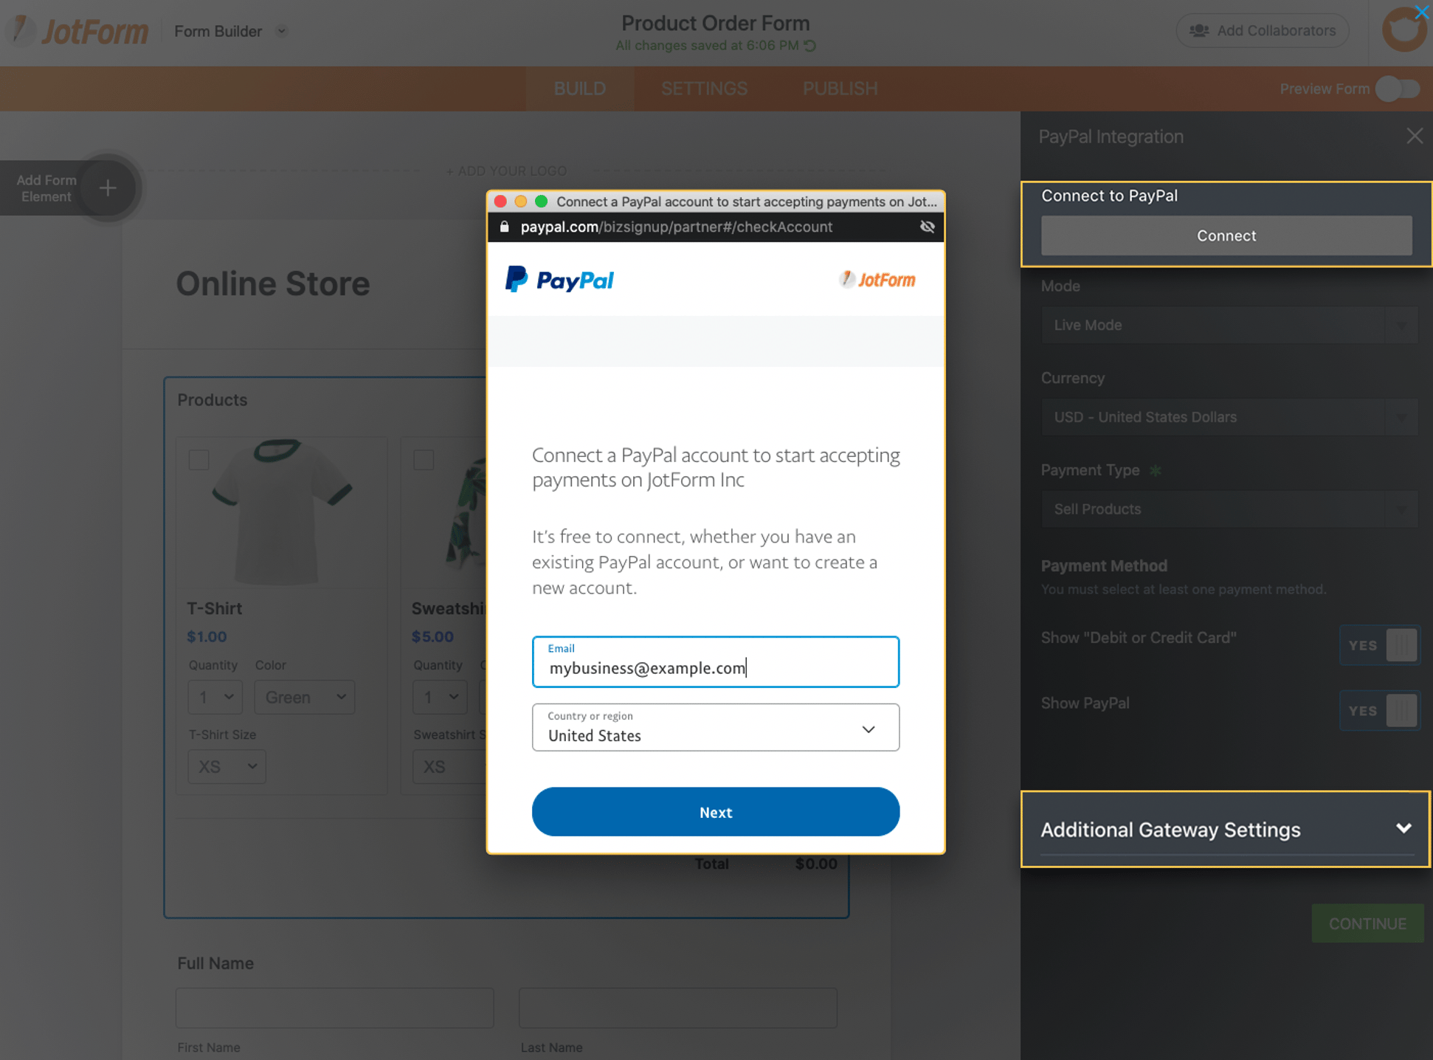The image size is (1433, 1060).
Task: Click the eye-slash icon in PayPal address bar
Action: (x=927, y=227)
